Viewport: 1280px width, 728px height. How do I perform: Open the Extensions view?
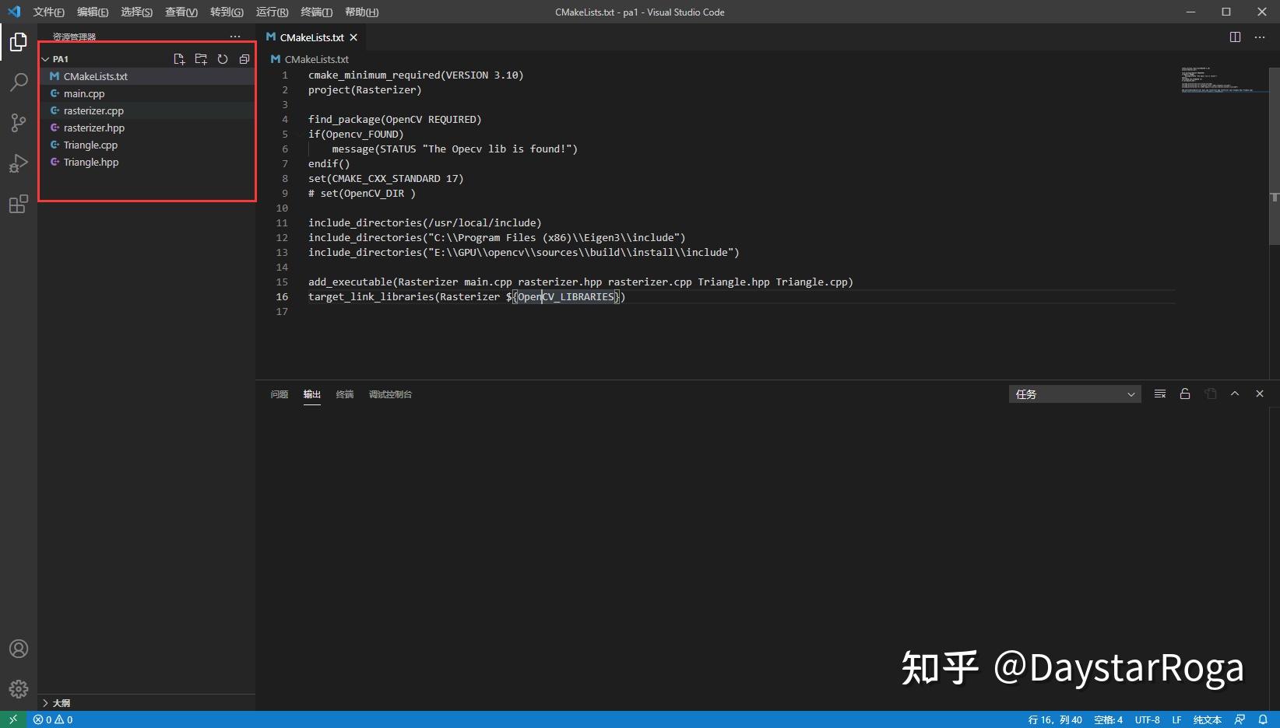(x=18, y=204)
